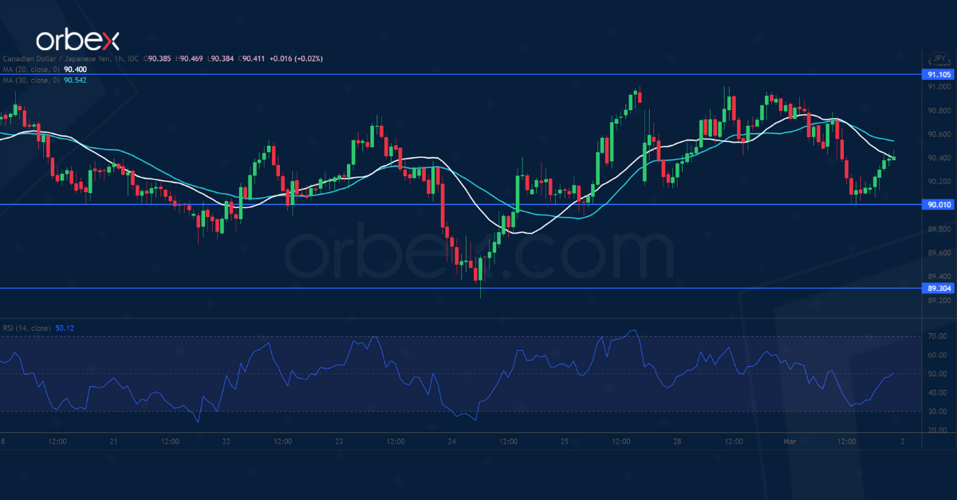This screenshot has width=957, height=500.
Task: Click the 24 date label on time axis
Action: tap(451, 441)
